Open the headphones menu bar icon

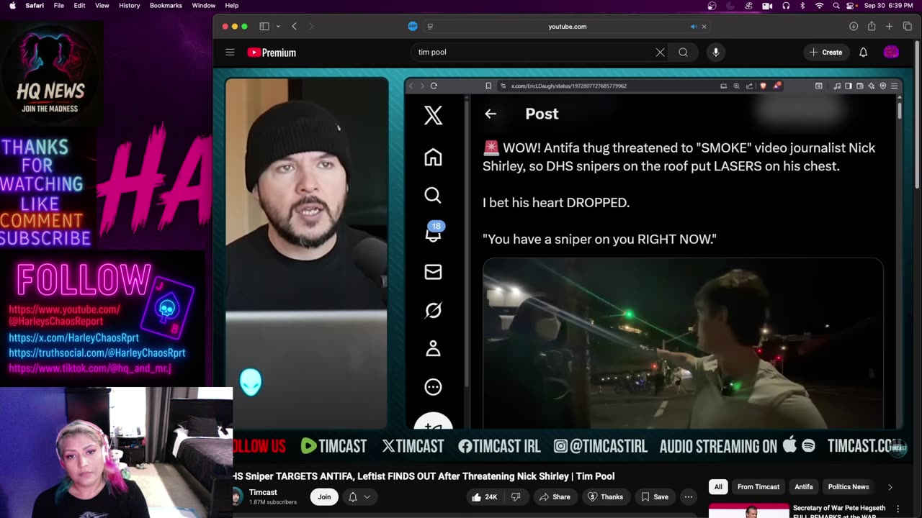tap(784, 6)
